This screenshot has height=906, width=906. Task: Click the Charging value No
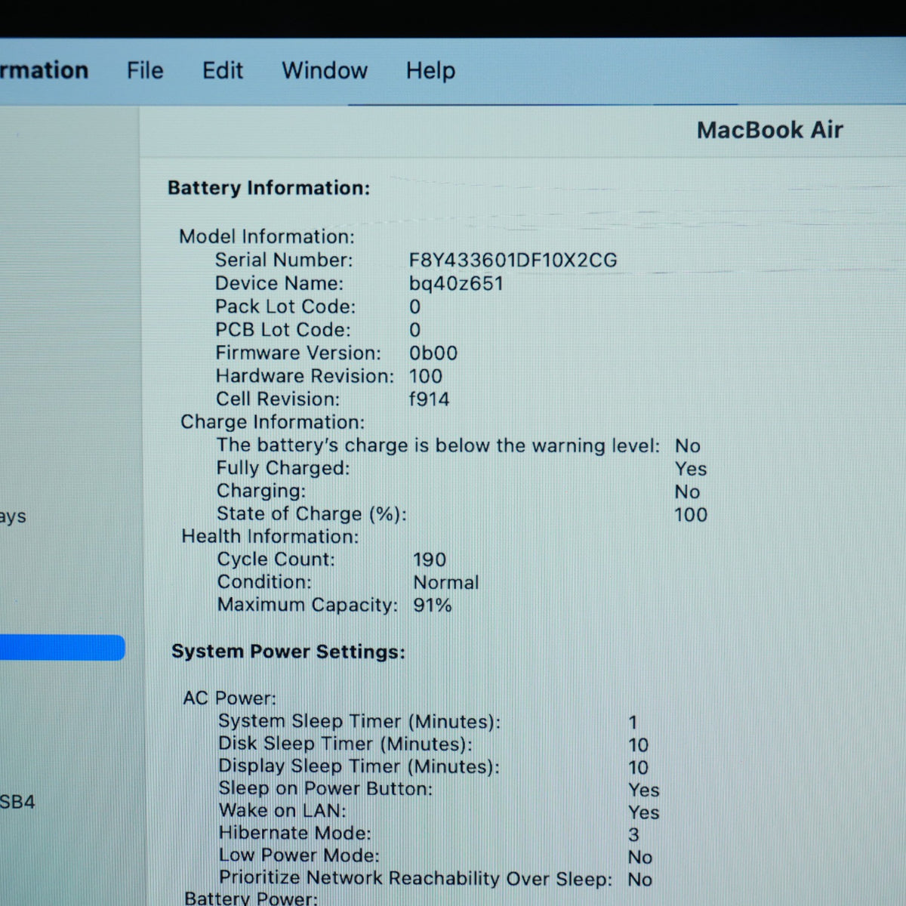(x=687, y=492)
